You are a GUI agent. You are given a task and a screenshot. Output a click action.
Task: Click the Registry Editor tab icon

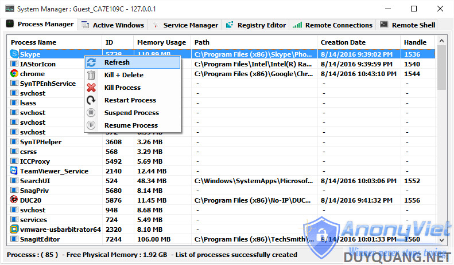coord(230,25)
